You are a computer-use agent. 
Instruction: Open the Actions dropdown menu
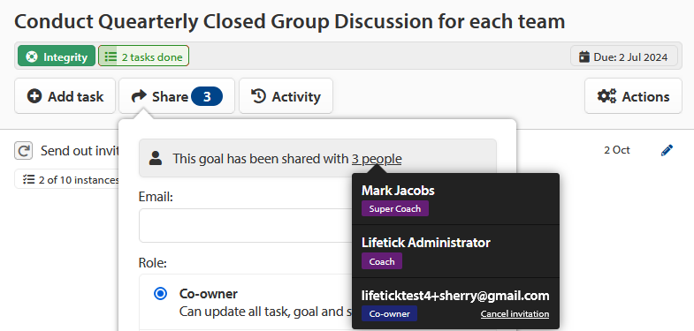click(x=633, y=96)
